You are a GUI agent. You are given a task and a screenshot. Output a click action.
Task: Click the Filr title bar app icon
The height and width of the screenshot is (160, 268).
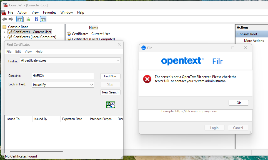[x=144, y=48]
